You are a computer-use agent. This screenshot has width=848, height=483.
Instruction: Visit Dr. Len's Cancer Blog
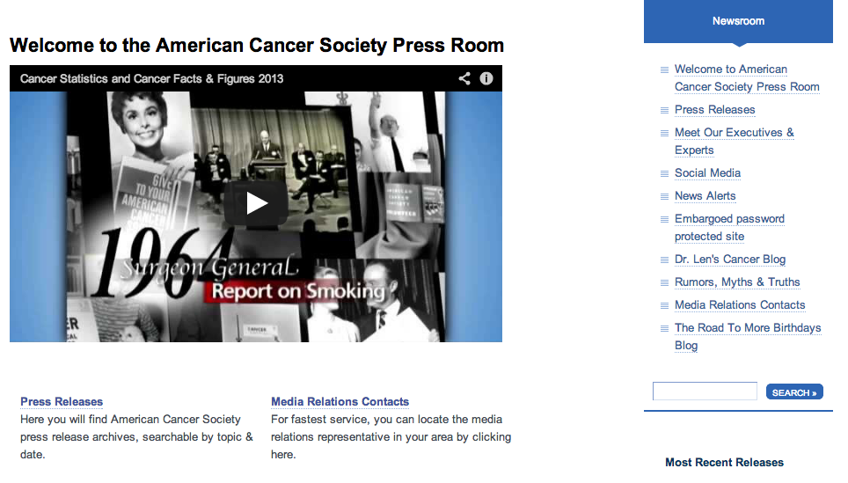[x=729, y=259]
